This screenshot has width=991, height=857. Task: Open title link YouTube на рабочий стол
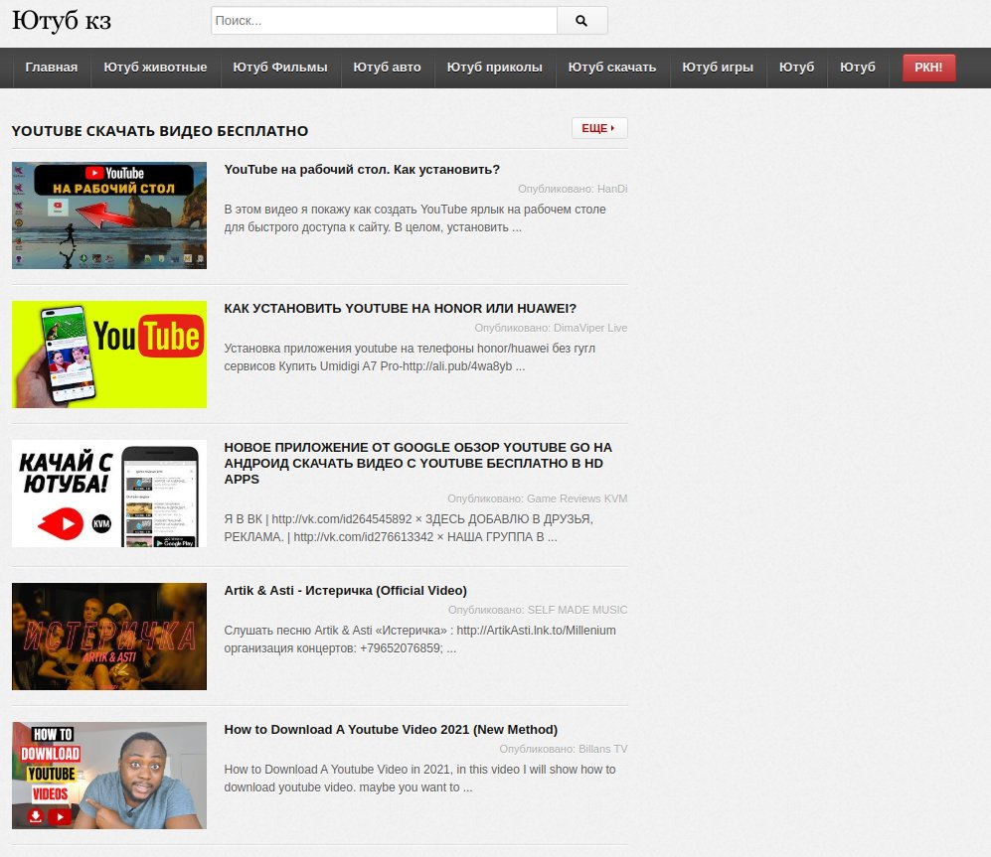(362, 170)
